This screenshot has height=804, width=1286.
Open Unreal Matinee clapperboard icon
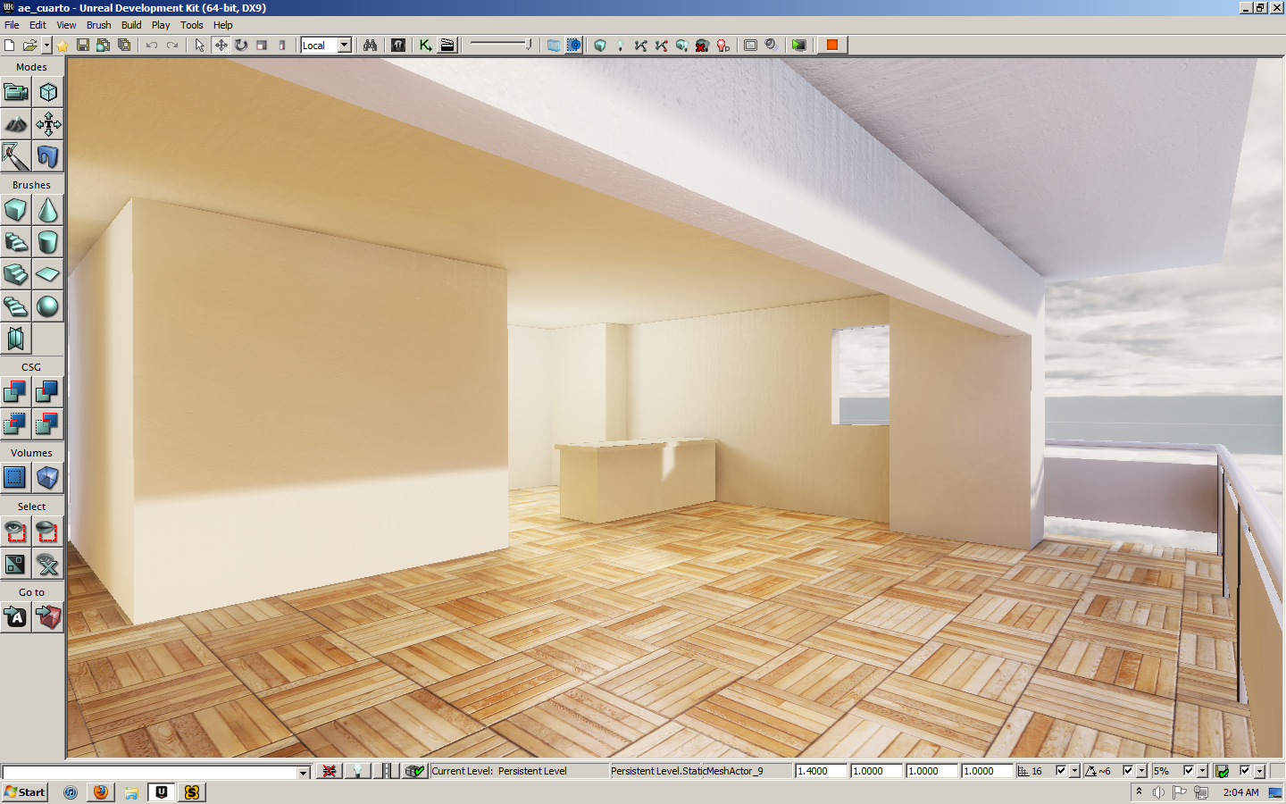(447, 45)
